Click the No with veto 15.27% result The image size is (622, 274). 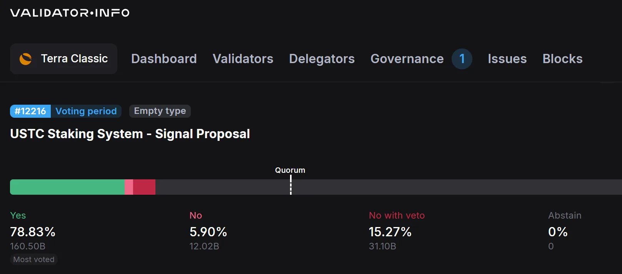390,232
